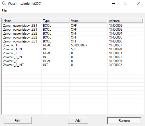
Task: Select the Zbiornik_3 REAL row
Action: click(72, 61)
